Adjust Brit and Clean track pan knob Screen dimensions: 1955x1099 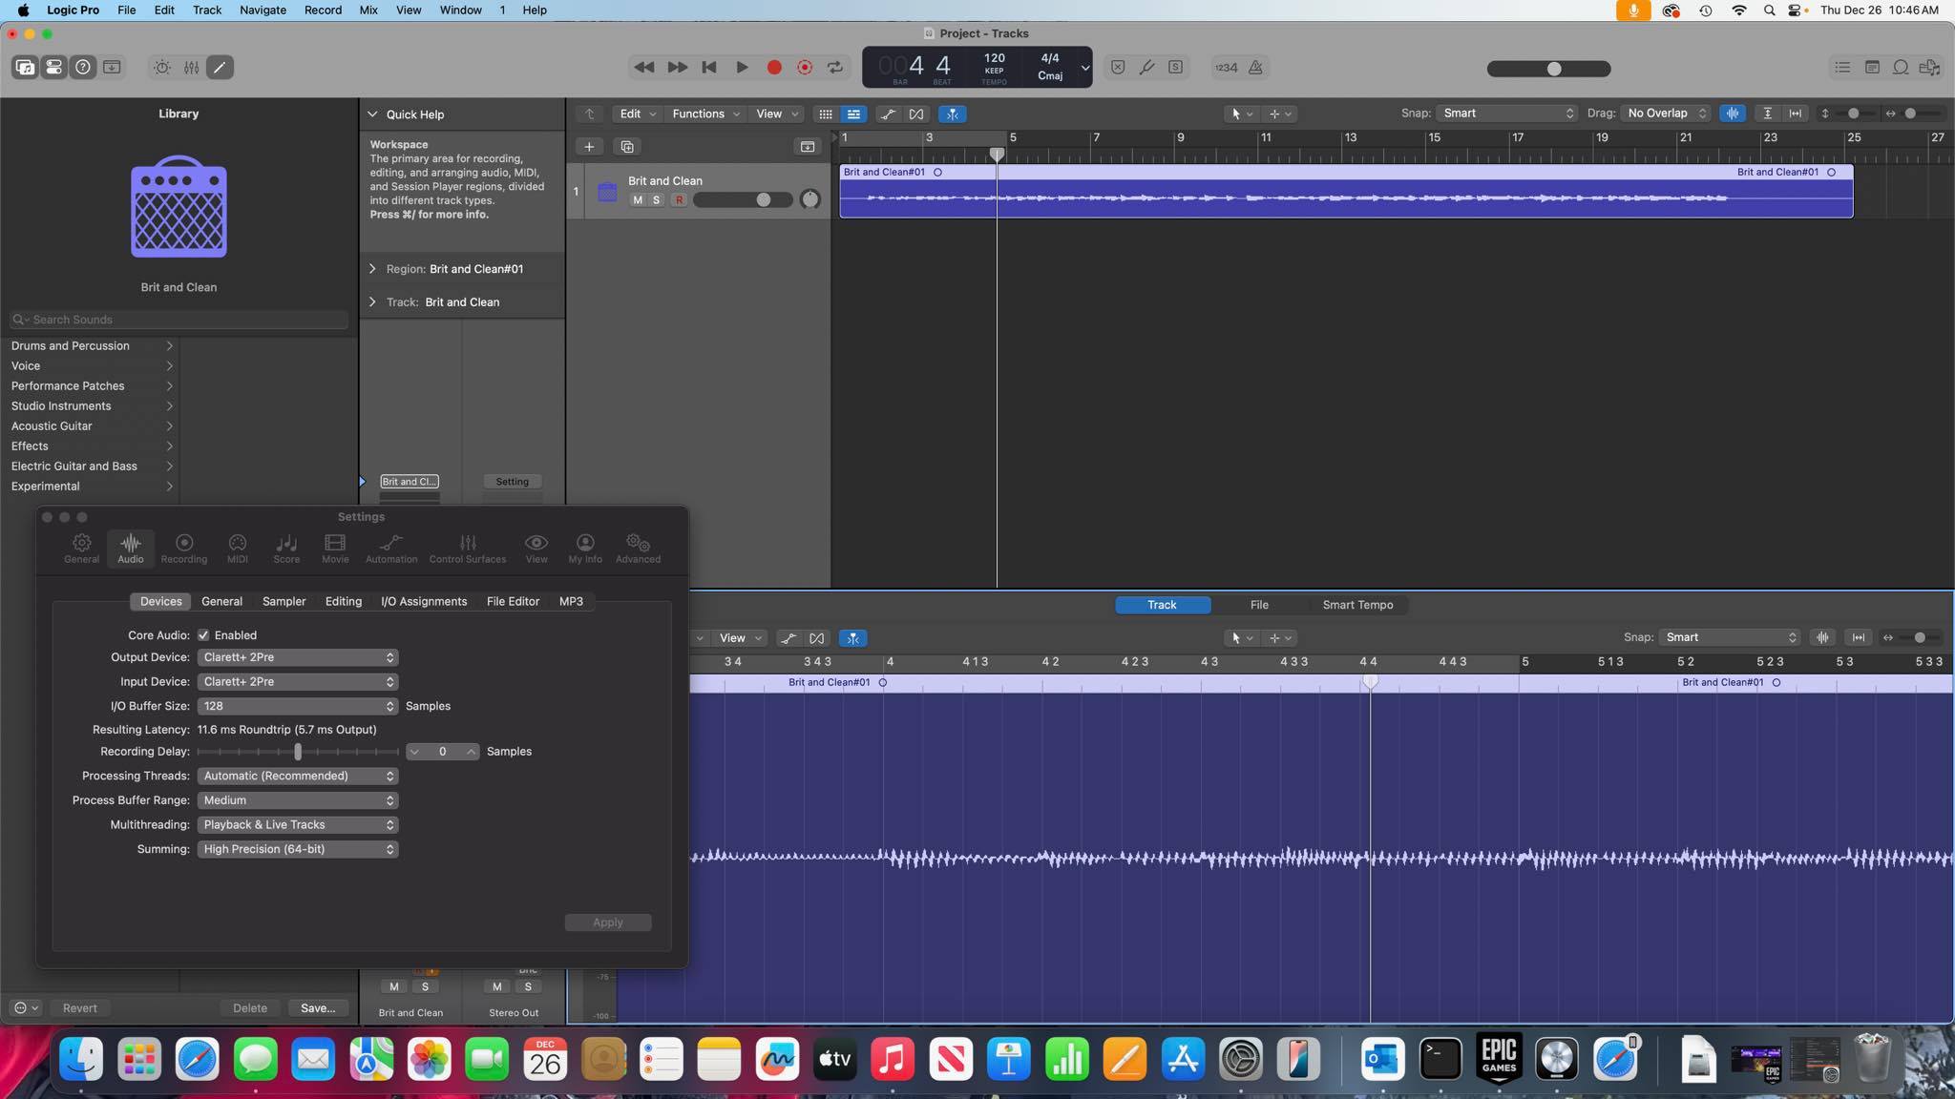coord(809,199)
